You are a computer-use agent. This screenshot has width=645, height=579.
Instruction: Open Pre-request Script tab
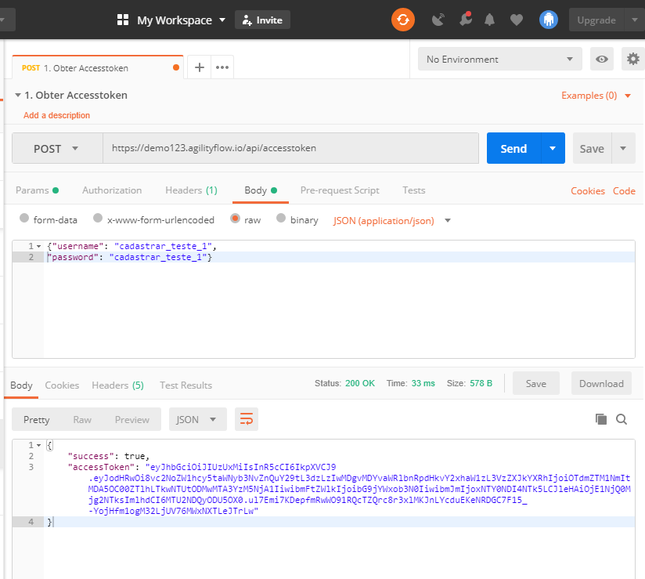tap(340, 190)
